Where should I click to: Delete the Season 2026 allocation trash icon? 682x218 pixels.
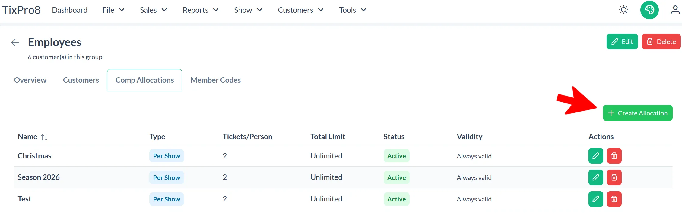click(614, 177)
